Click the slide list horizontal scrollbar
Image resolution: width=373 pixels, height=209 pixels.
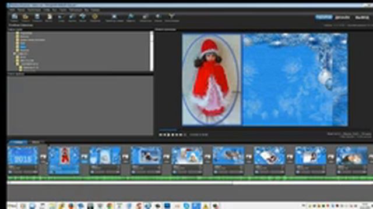pyautogui.click(x=190, y=183)
